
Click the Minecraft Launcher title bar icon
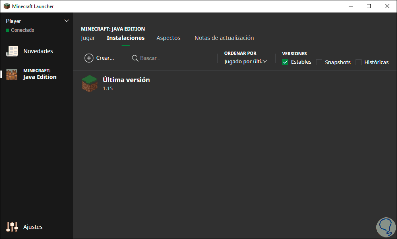tap(7, 6)
